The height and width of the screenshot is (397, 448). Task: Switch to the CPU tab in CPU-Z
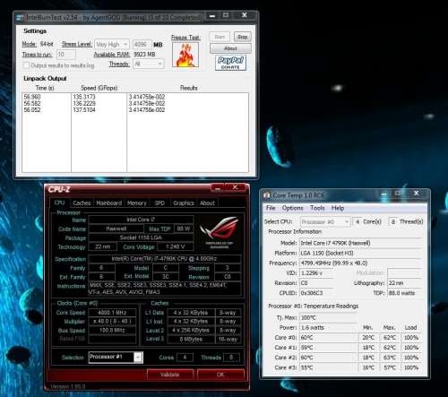(x=59, y=203)
